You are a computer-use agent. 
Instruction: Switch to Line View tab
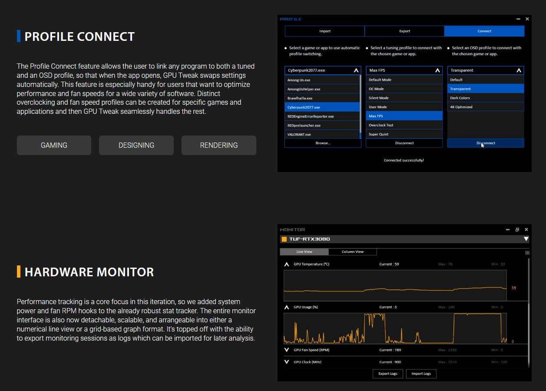pos(304,252)
